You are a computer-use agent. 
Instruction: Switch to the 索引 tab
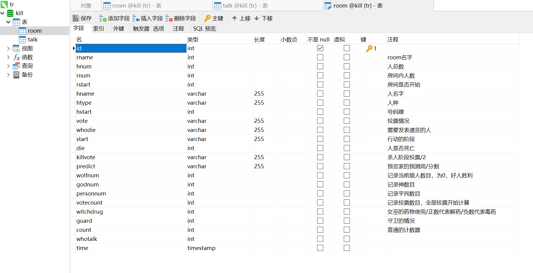[x=98, y=28]
